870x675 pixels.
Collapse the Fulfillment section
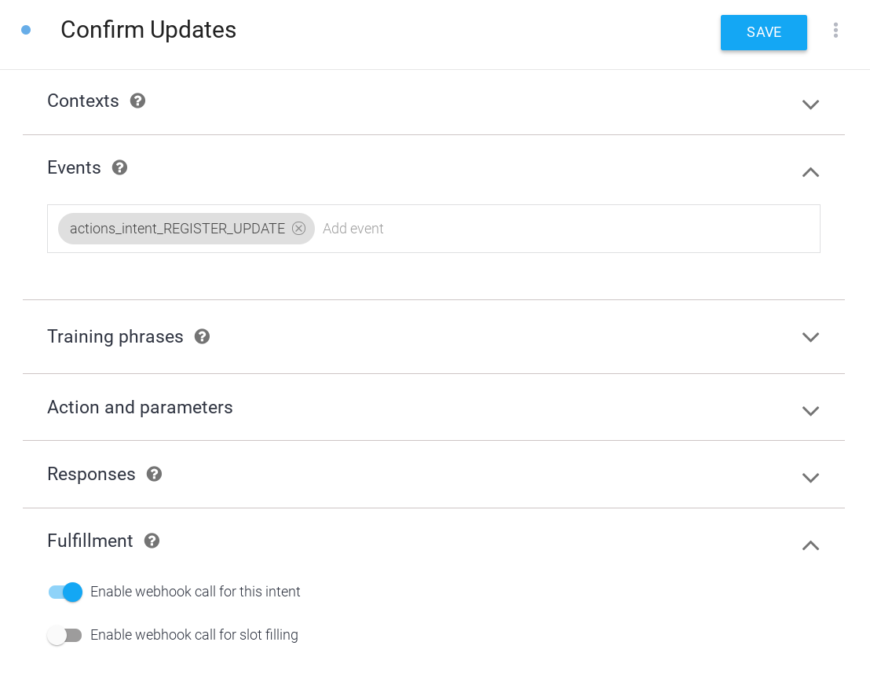[x=810, y=545]
